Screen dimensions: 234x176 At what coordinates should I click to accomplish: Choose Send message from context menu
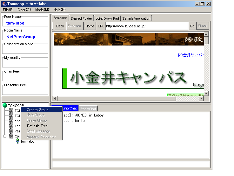coord(42,131)
